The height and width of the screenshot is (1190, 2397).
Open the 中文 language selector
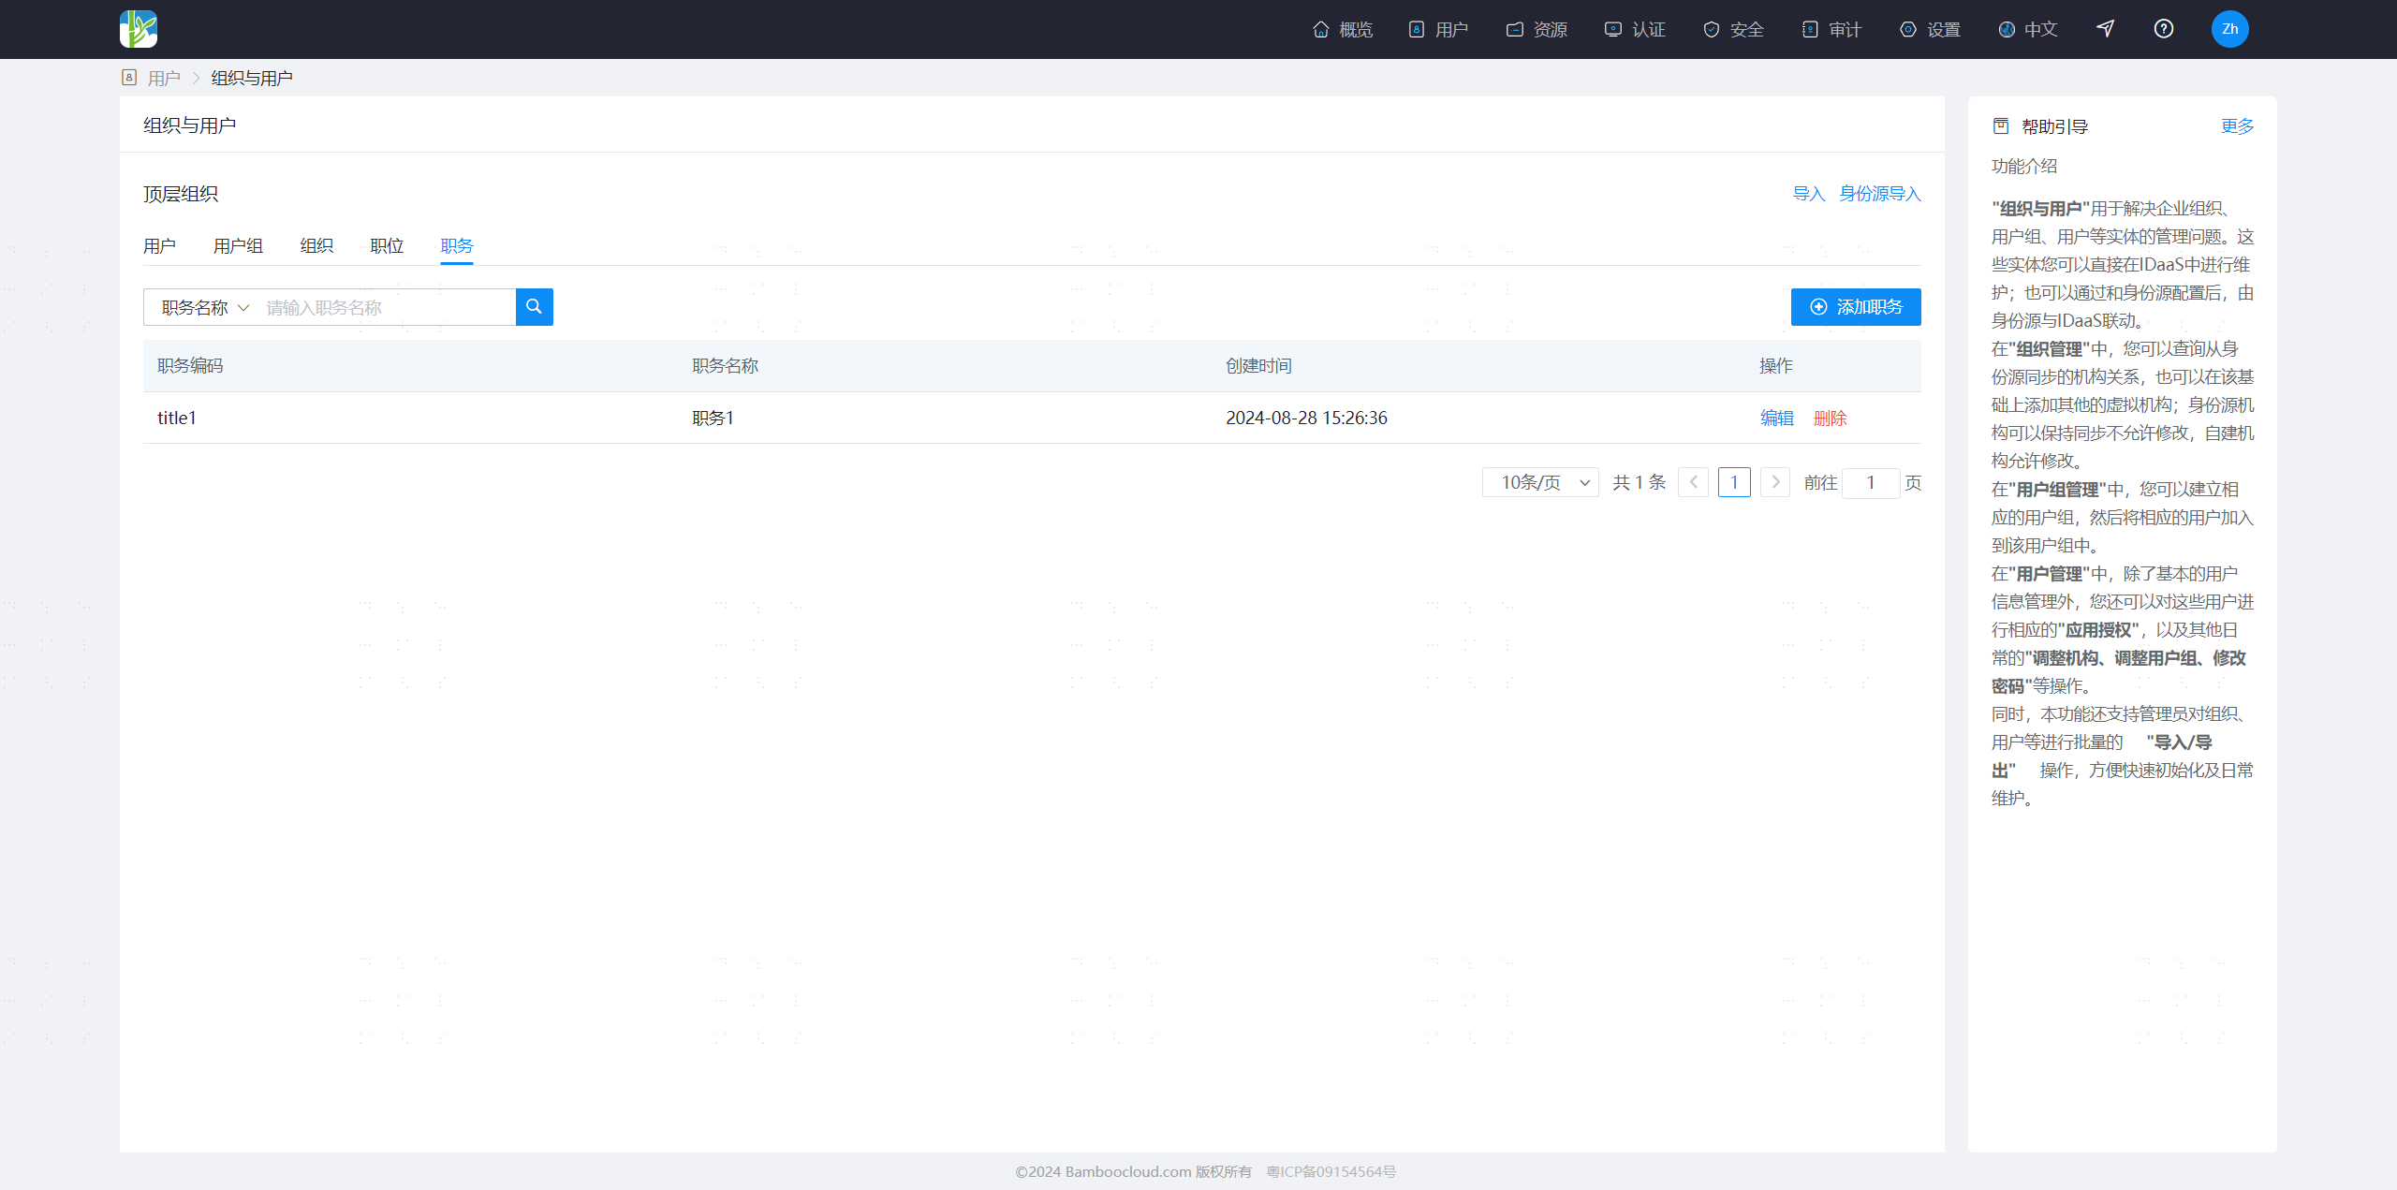point(2027,29)
